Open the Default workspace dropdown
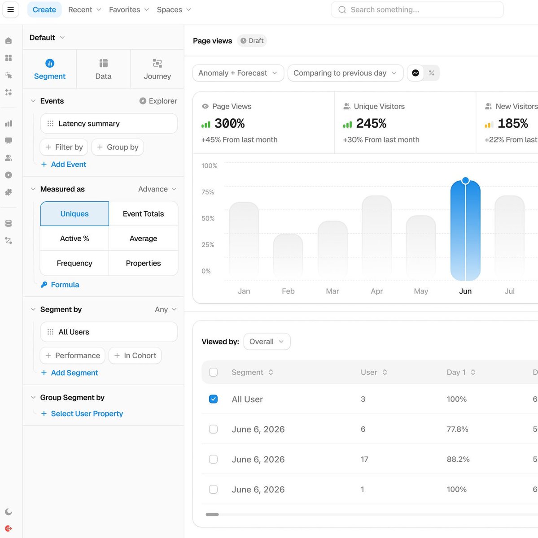This screenshot has width=538, height=538. click(x=47, y=38)
